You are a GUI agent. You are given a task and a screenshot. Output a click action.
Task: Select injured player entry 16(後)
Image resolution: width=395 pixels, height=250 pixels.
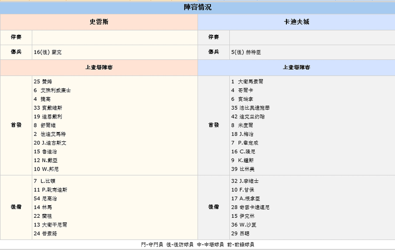pos(48,52)
